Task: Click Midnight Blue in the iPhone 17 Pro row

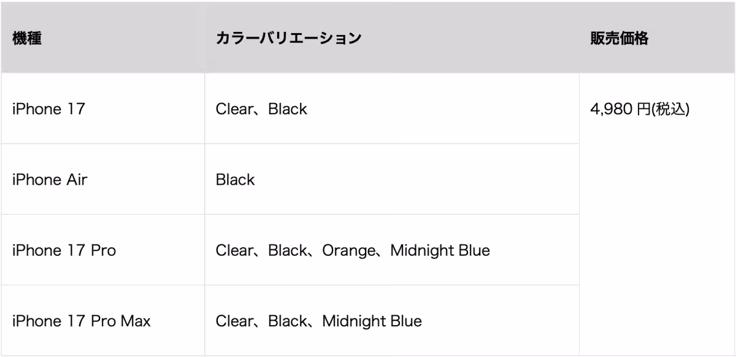Action: point(440,251)
